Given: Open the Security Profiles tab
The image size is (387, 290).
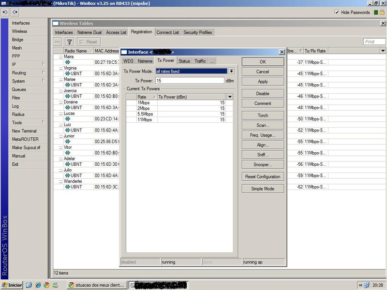Looking at the screenshot, I should [198, 32].
